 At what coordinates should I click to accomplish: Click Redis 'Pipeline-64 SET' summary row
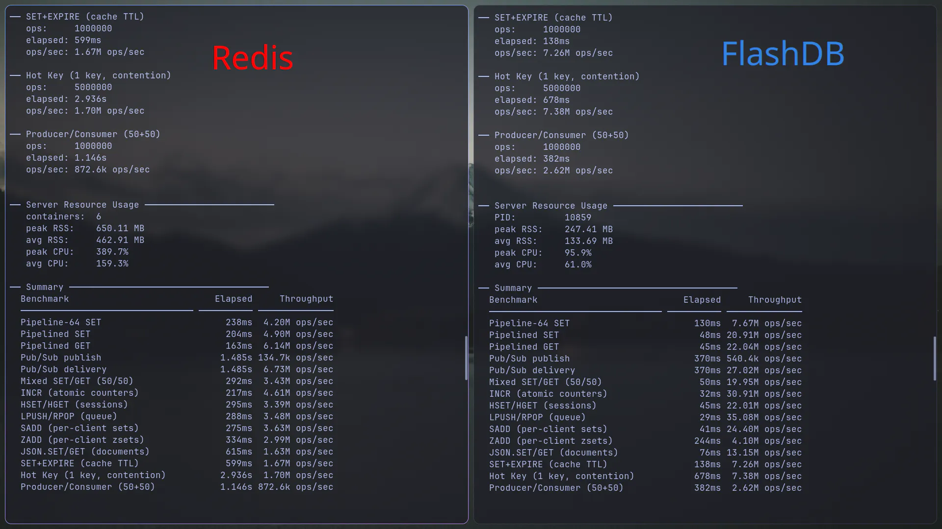[177, 322]
